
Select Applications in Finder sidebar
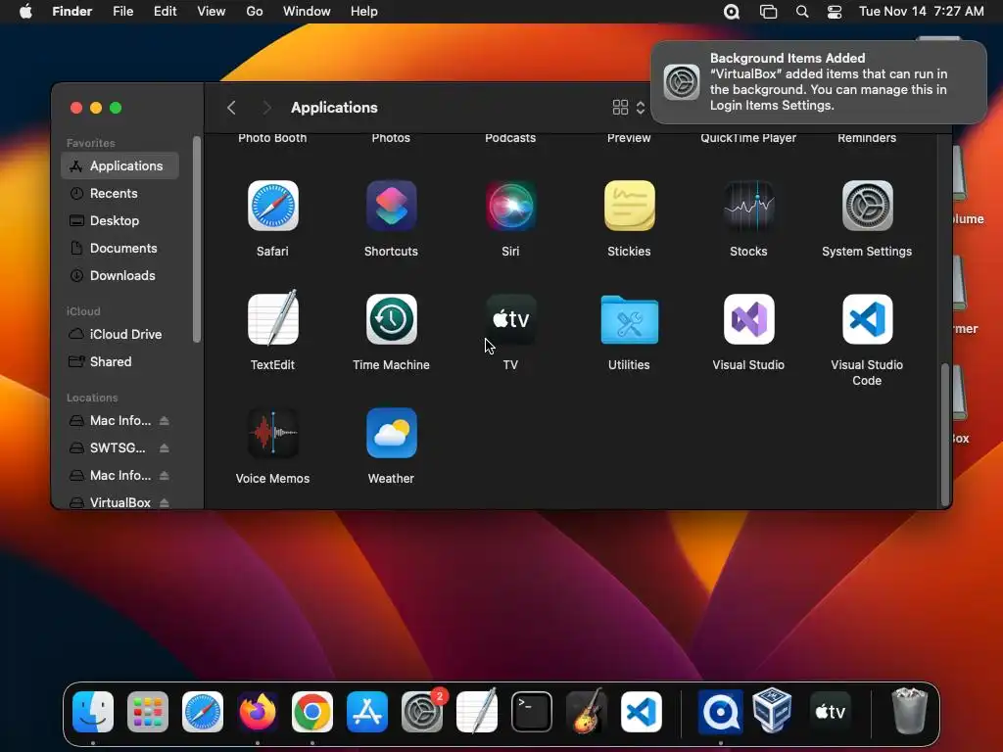pyautogui.click(x=120, y=165)
